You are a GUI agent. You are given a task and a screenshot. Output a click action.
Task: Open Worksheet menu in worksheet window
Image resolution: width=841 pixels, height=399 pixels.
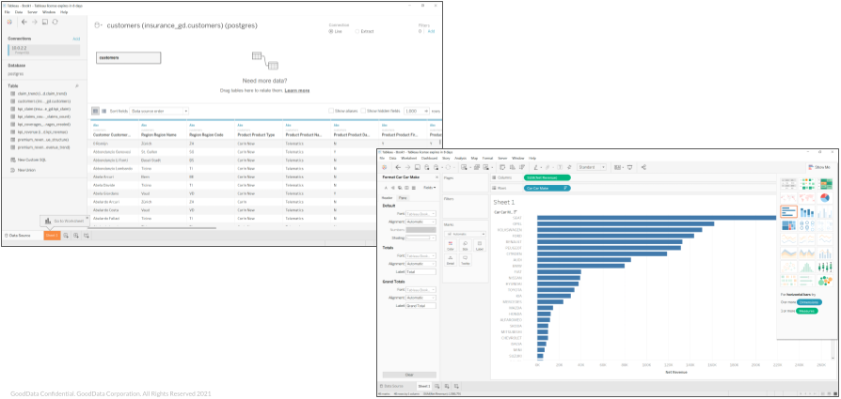coord(408,158)
